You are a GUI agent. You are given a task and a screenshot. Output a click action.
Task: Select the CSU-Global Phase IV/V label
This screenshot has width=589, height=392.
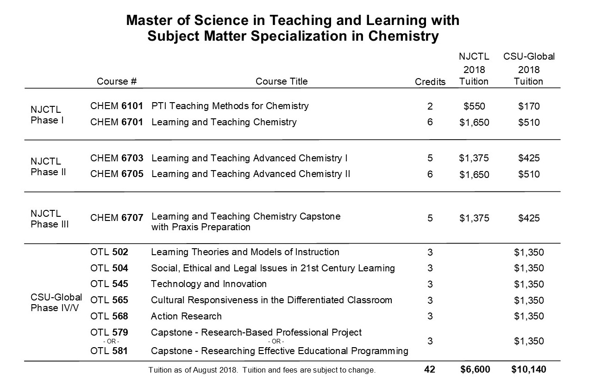pos(56,302)
